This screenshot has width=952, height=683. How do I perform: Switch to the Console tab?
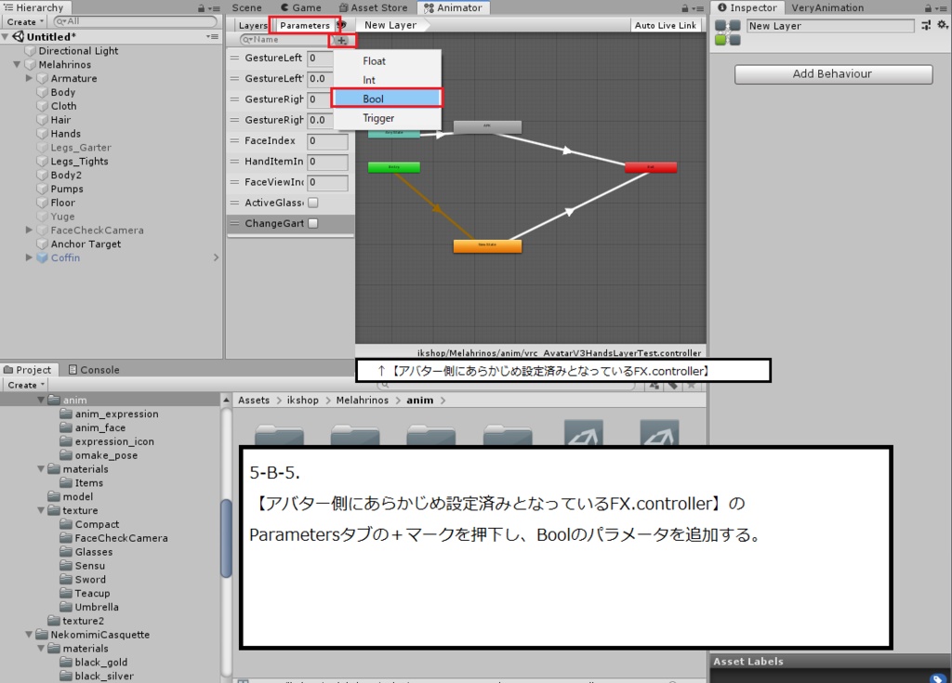tap(93, 369)
